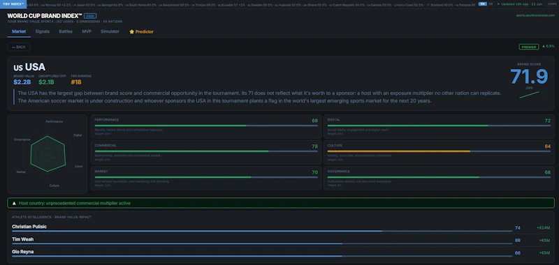The image size is (559, 265).
Task: Click the ADMIN label at top right
Action: tap(552, 3)
